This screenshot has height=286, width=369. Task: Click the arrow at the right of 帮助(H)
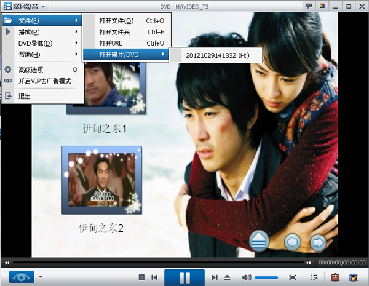(x=76, y=54)
